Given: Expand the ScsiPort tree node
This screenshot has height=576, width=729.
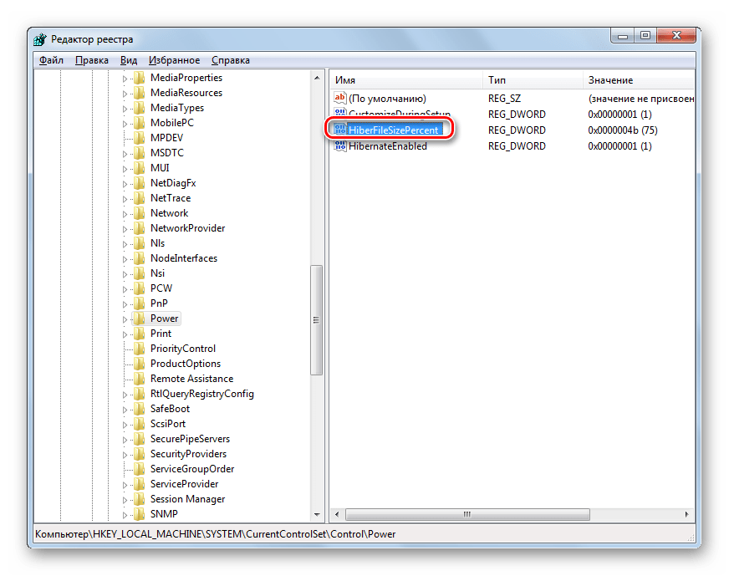Looking at the screenshot, I should click(125, 425).
